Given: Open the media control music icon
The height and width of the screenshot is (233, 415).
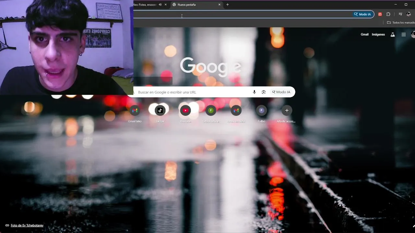Looking at the screenshot, I should [400, 14].
